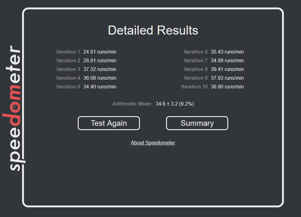Click the Test Again button
The height and width of the screenshot is (217, 301).
pyautogui.click(x=109, y=123)
